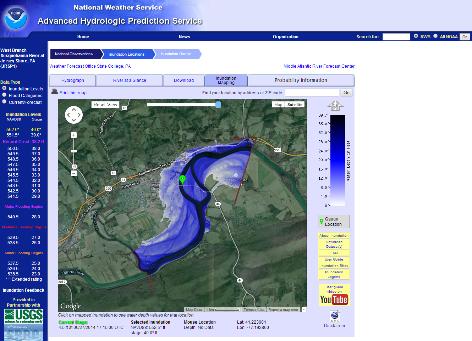The height and width of the screenshot is (341, 472).
Task: Click the map pan control circle
Action: 74,115
